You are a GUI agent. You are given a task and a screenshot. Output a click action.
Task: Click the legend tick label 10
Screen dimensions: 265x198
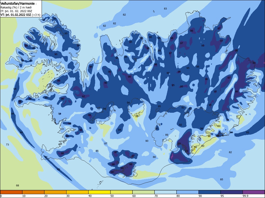pyautogui.click(x=24, y=196)
